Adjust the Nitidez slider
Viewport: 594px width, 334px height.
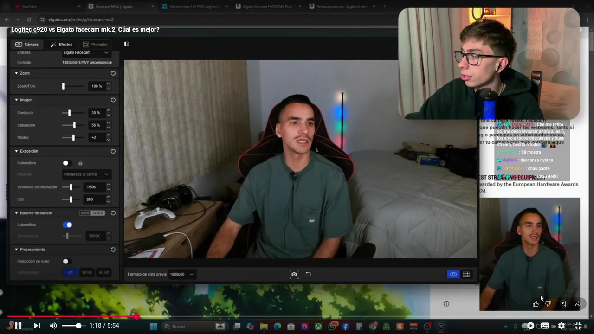73,138
